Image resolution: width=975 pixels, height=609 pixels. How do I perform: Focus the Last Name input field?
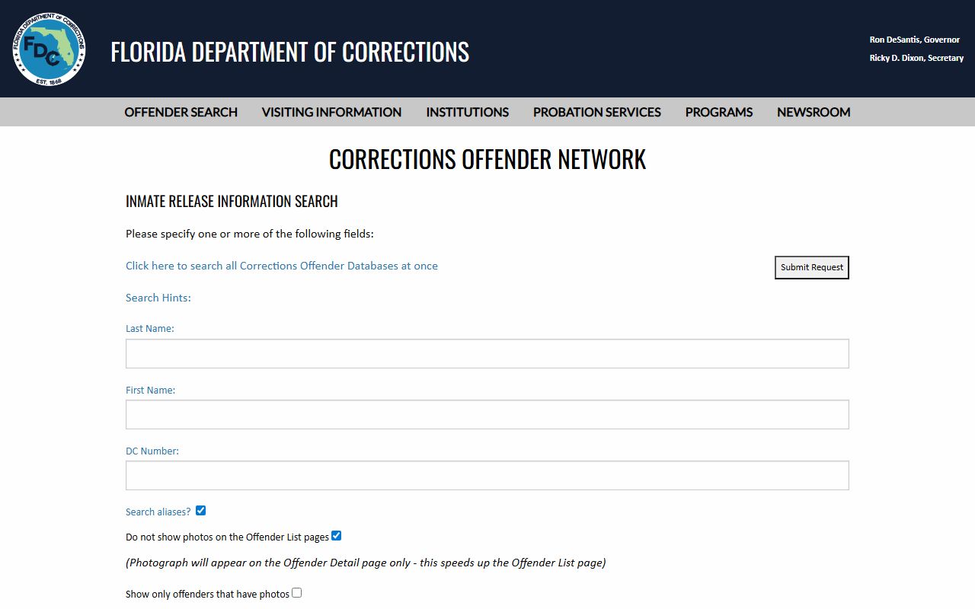487,353
